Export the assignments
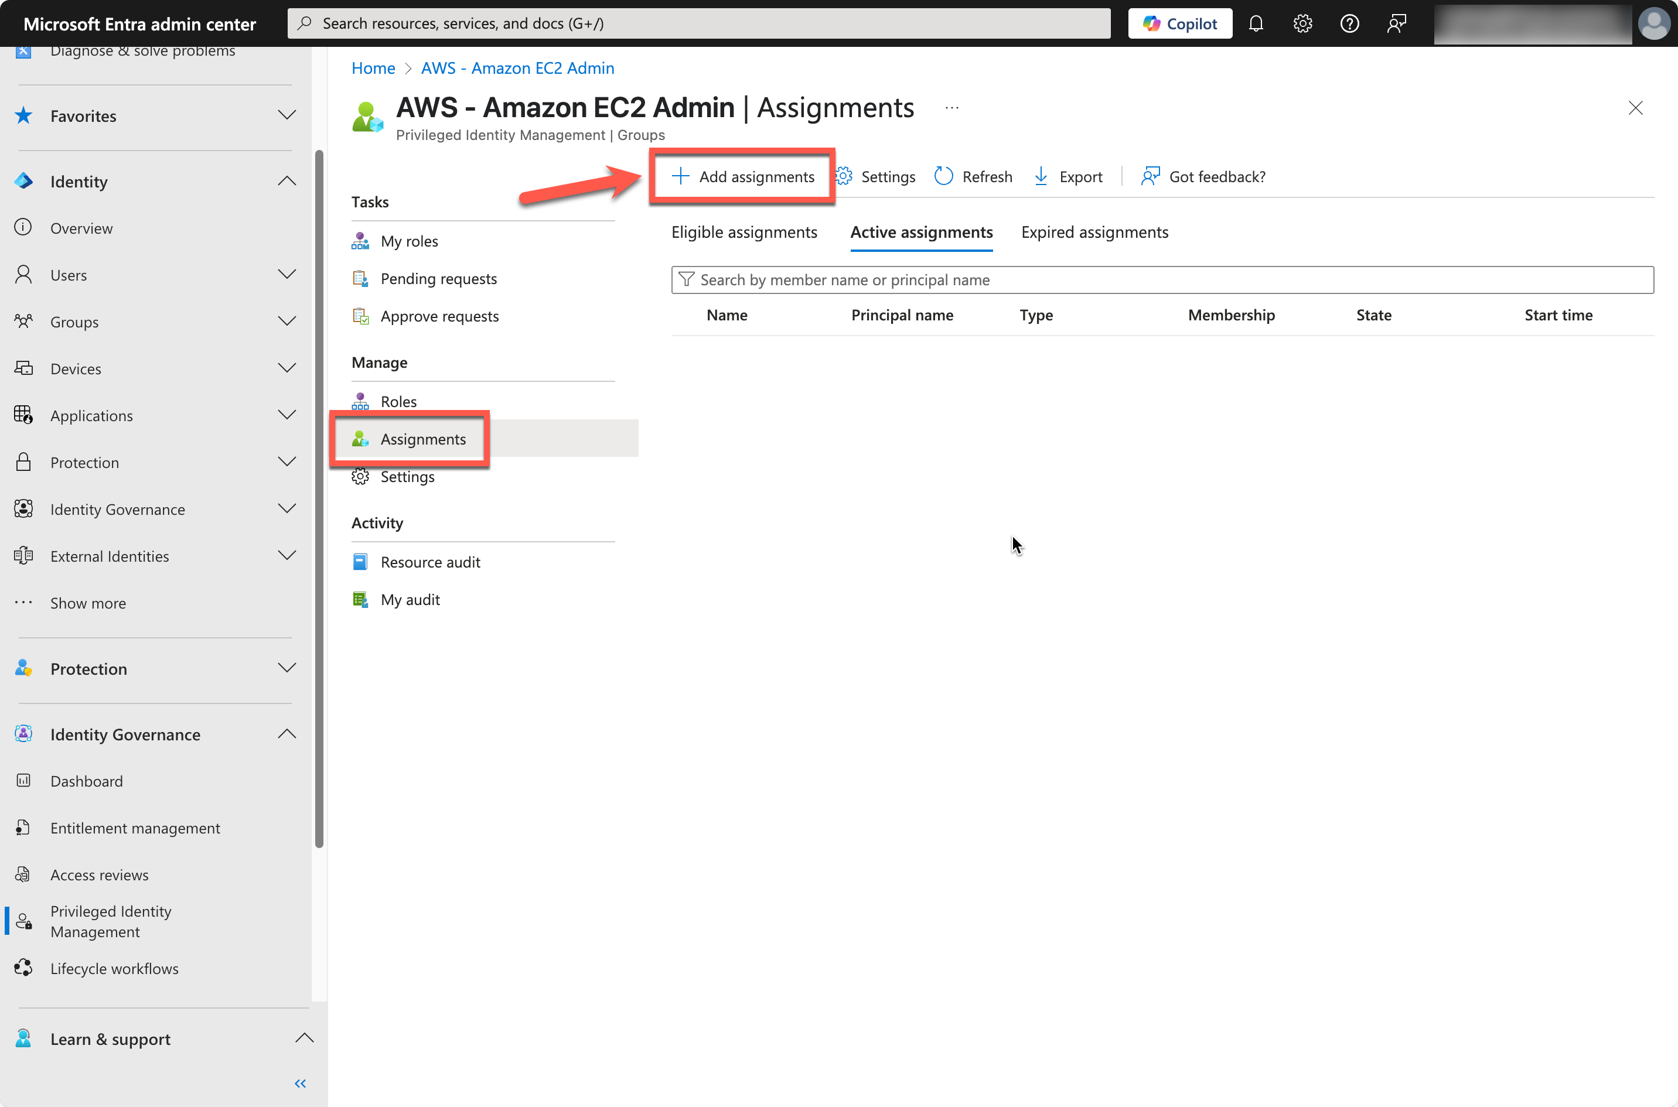Image resolution: width=1678 pixels, height=1107 pixels. tap(1068, 176)
